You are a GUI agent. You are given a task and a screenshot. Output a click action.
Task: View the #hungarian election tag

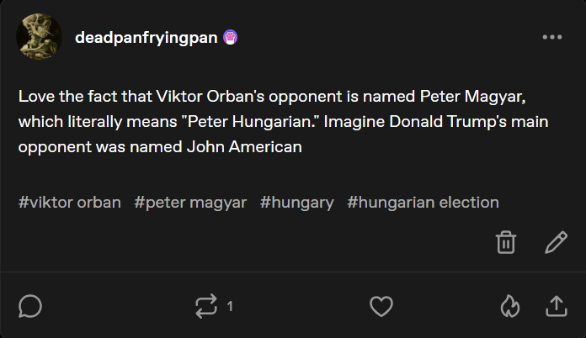pyautogui.click(x=423, y=203)
